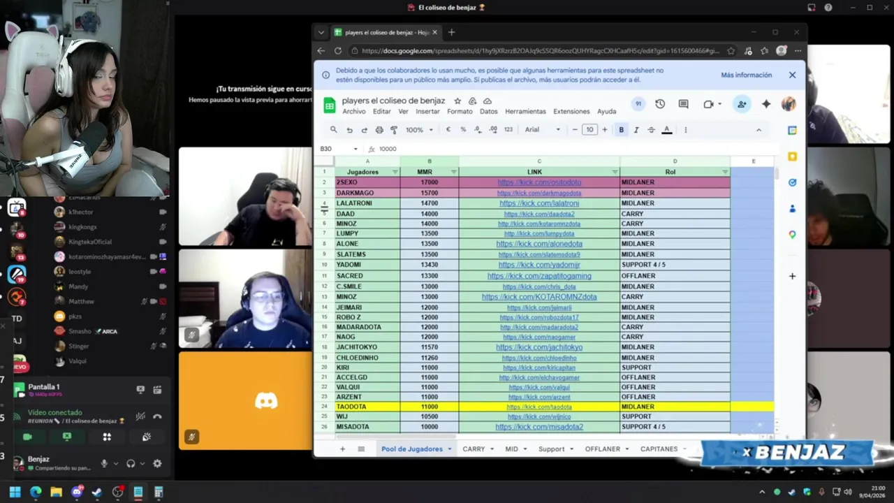Toggle strikethrough formatting
This screenshot has width=894, height=503.
pyautogui.click(x=652, y=130)
